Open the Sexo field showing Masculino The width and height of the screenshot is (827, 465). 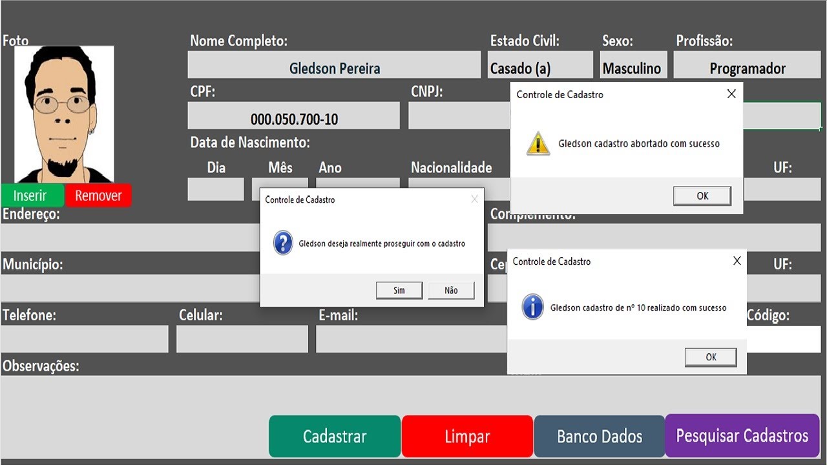coord(633,65)
